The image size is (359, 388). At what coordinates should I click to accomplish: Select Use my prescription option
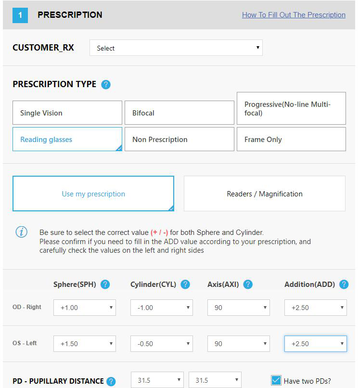tap(93, 194)
